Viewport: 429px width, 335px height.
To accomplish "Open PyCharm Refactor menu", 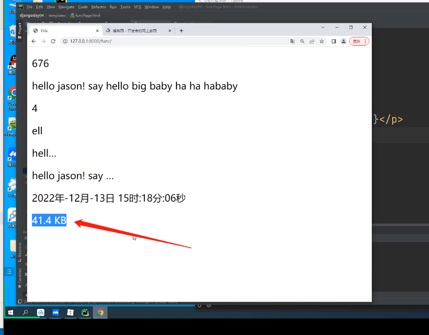I will coord(98,7).
